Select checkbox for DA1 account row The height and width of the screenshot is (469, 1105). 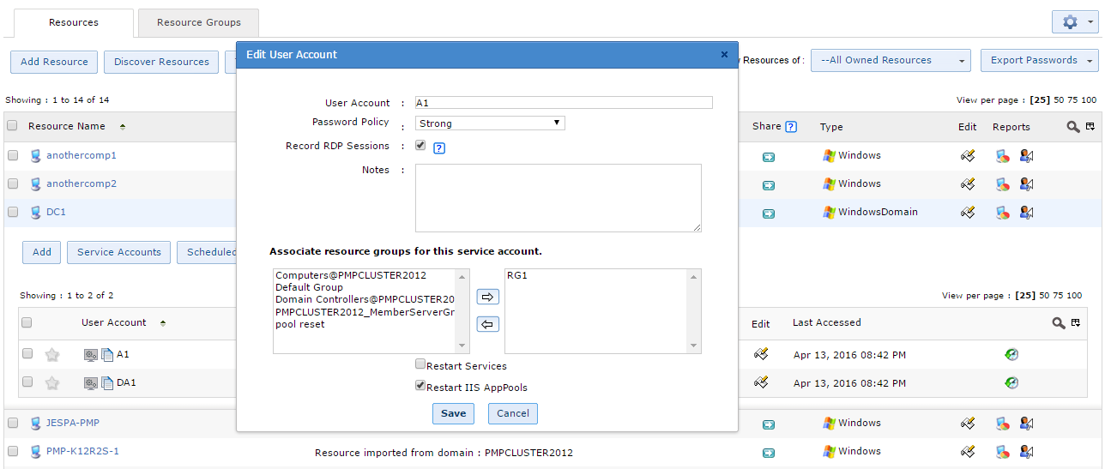click(27, 382)
